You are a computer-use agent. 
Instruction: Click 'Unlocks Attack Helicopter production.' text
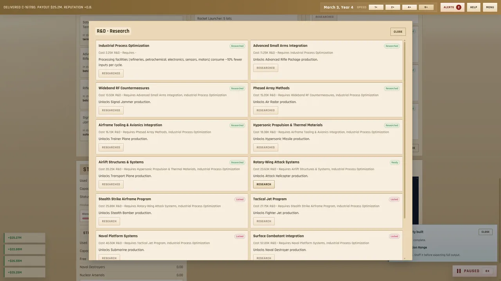coord(281,176)
